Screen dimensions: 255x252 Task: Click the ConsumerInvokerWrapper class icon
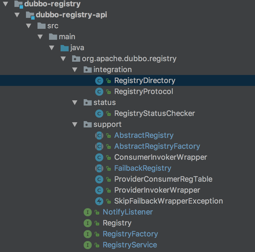[99, 157]
